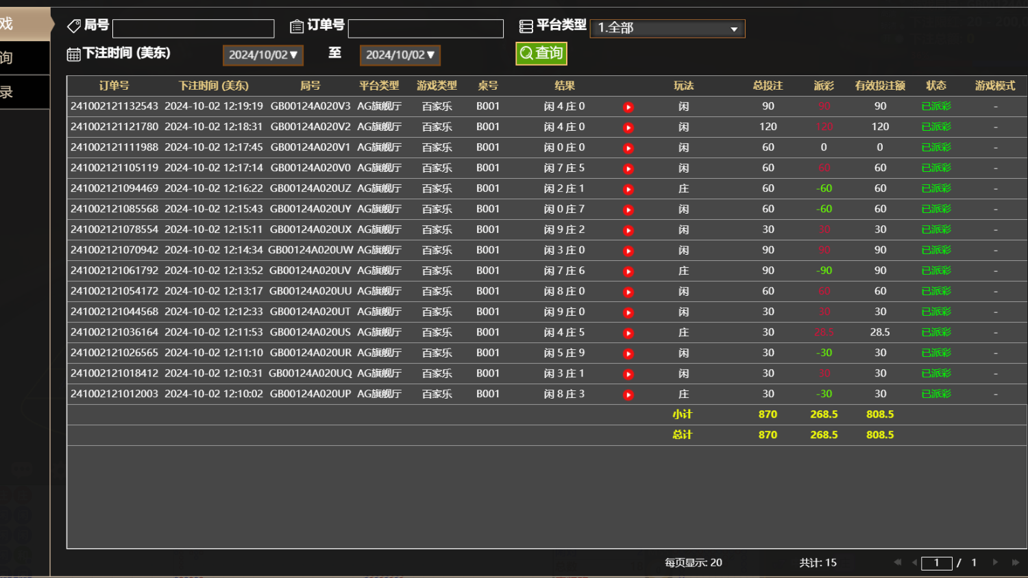
Task: Jump to last page with double-arrow icon
Action: tap(1014, 562)
